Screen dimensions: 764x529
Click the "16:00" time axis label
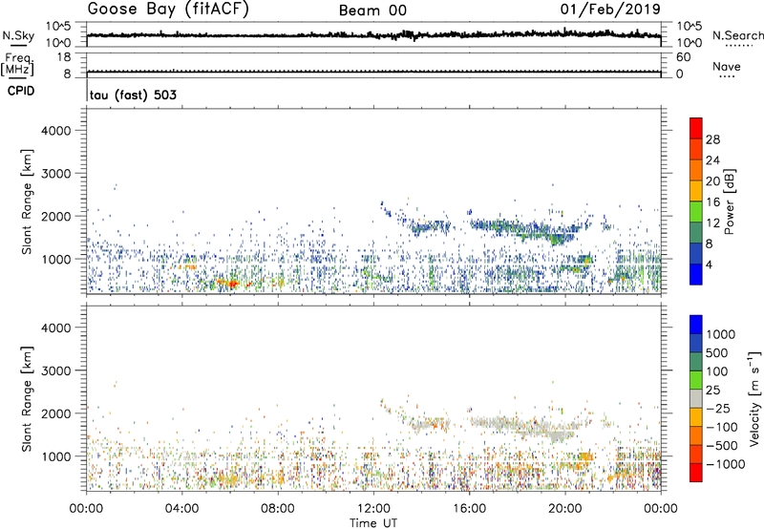(x=469, y=508)
